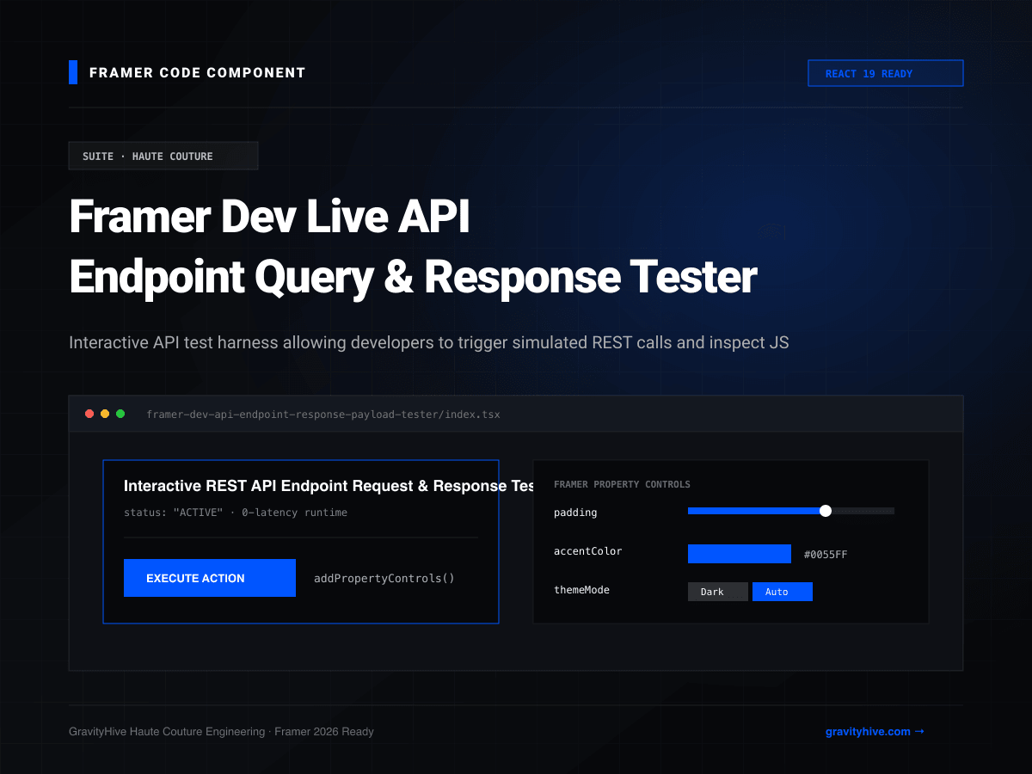
Task: Click the index.tsx file path
Action: [323, 415]
